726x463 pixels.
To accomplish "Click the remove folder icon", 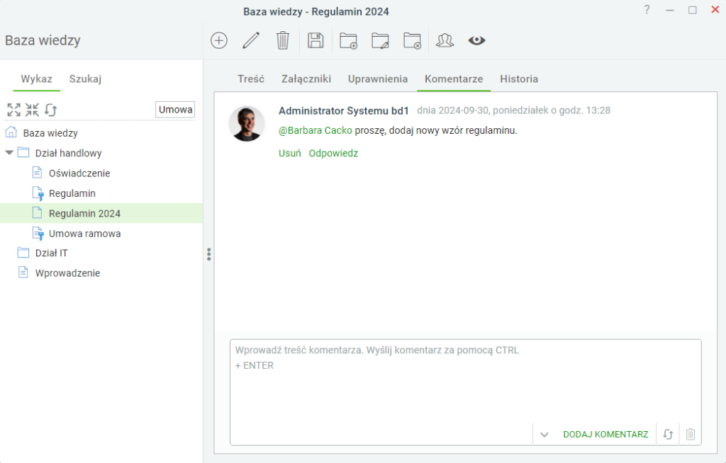I will point(412,40).
